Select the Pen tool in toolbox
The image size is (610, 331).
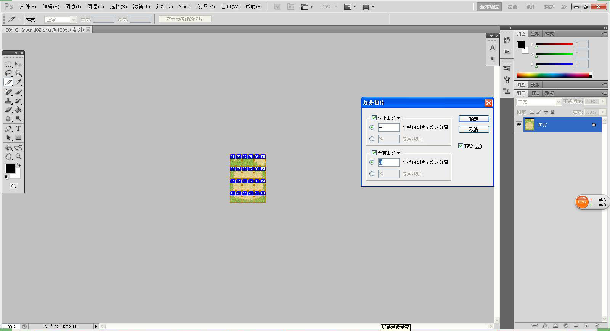coord(8,129)
